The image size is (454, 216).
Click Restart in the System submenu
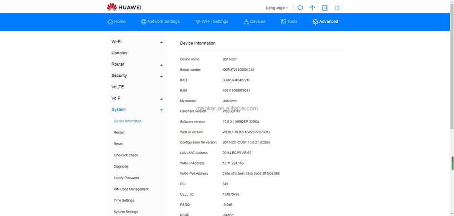119,133
